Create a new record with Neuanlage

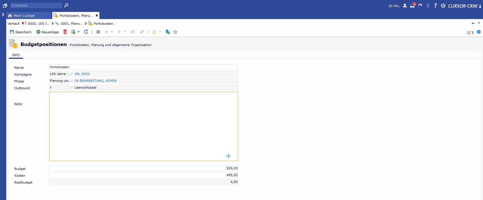click(47, 32)
